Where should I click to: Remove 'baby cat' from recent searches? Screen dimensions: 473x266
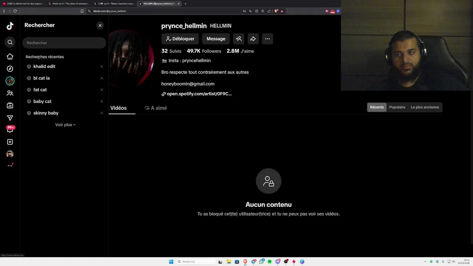[102, 101]
